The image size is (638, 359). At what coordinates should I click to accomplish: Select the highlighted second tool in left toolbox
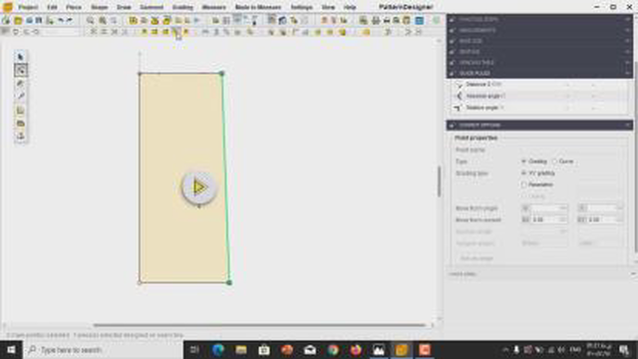pos(21,70)
